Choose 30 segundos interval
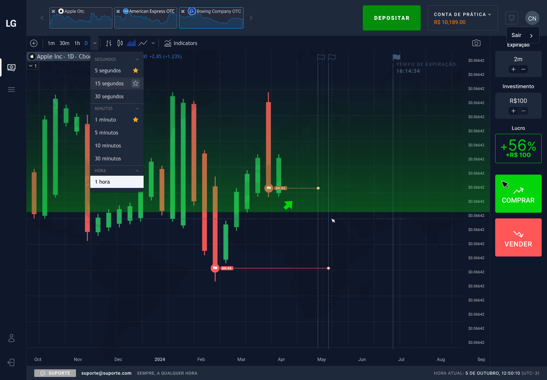547x380 pixels. [117, 96]
